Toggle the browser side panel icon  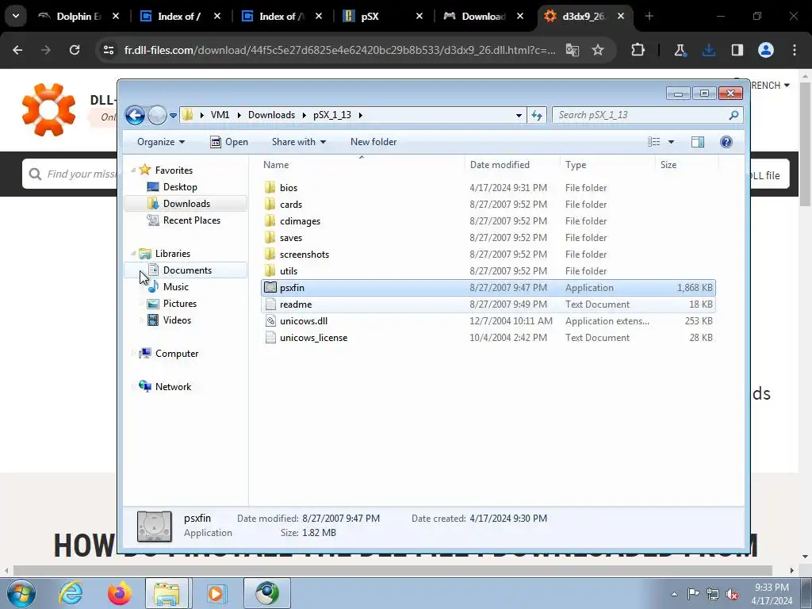[x=737, y=50]
